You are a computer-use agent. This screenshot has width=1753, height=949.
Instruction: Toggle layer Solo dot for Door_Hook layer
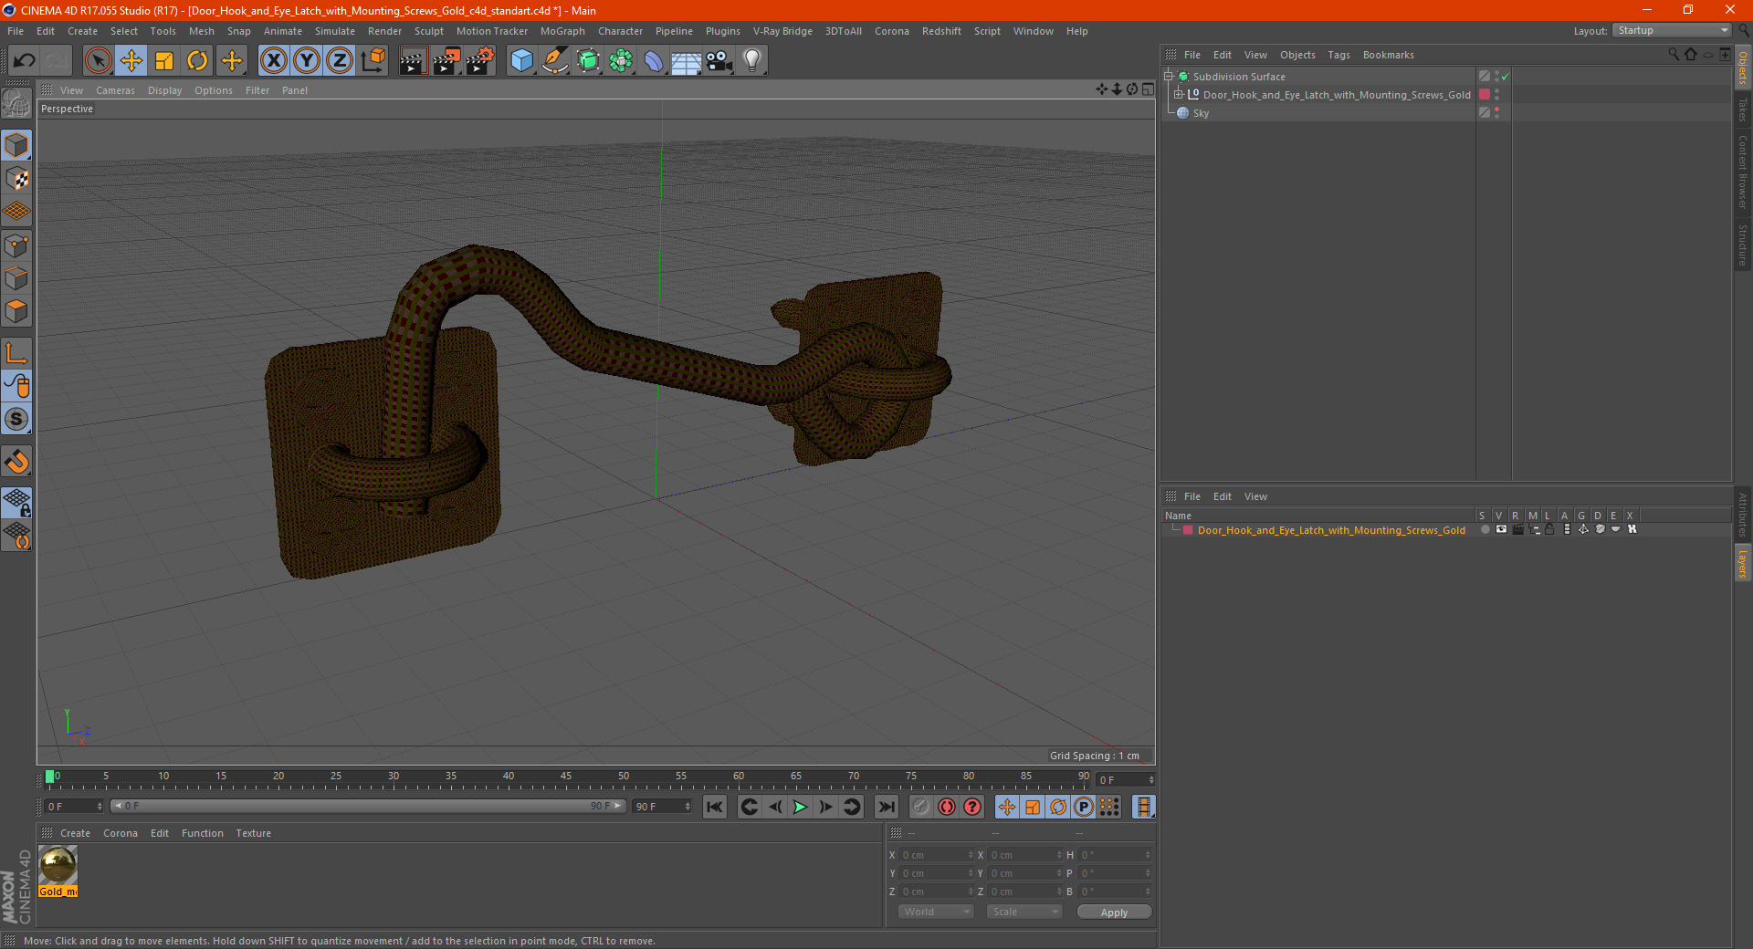tap(1485, 529)
